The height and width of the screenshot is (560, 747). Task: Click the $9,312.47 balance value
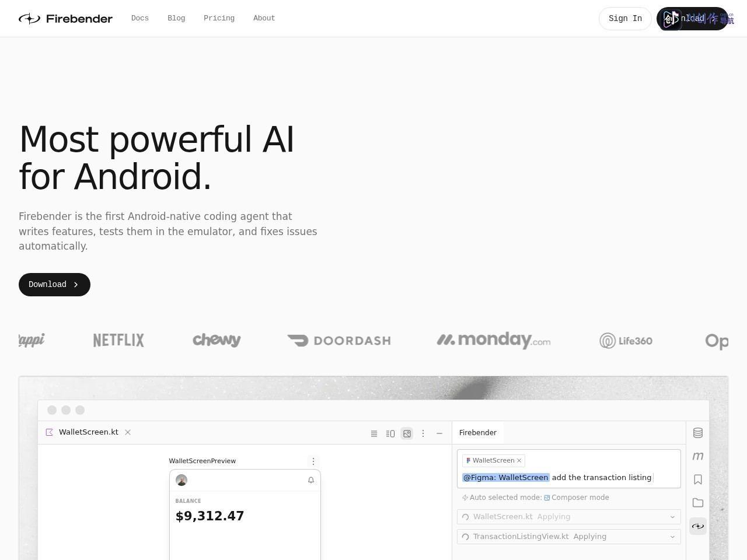point(210,516)
